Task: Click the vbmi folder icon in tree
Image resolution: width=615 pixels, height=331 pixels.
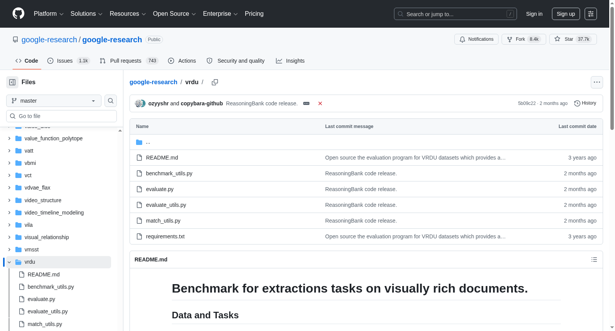Action: (x=18, y=163)
